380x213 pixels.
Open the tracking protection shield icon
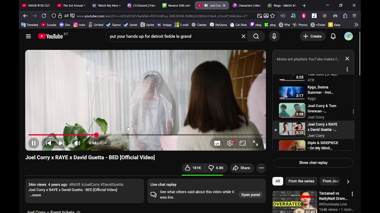(x=54, y=16)
